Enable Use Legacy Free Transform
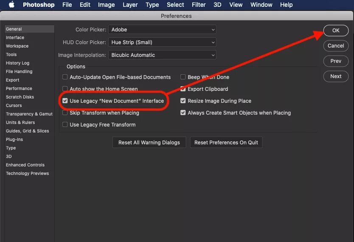This screenshot has height=242, width=354. click(65, 124)
